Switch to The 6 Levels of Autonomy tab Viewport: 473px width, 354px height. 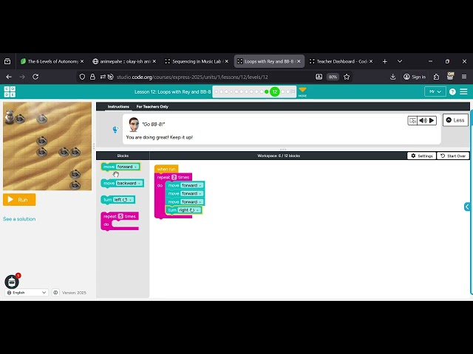click(50, 61)
